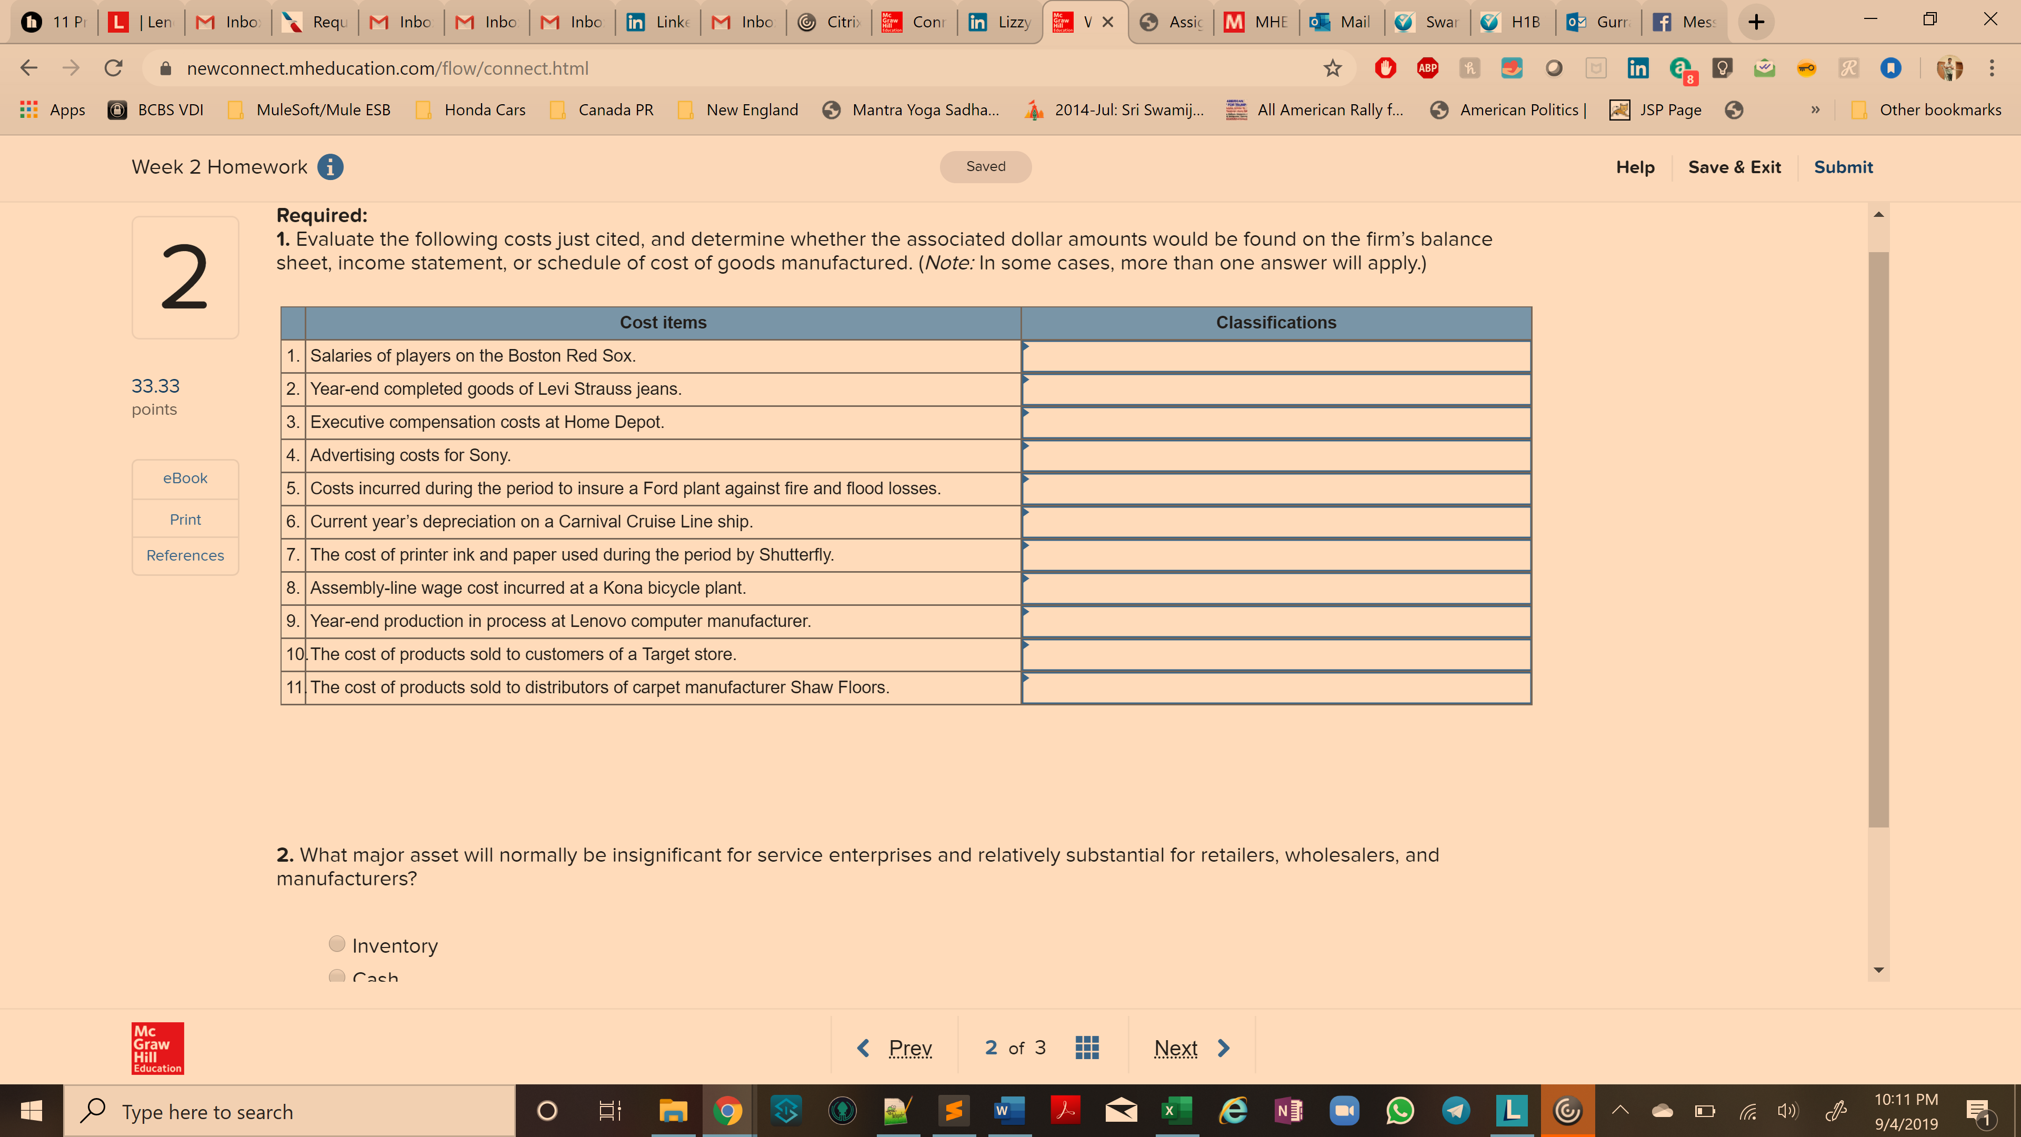Open the question grid navigator icon
2021x1137 pixels.
pyautogui.click(x=1087, y=1048)
